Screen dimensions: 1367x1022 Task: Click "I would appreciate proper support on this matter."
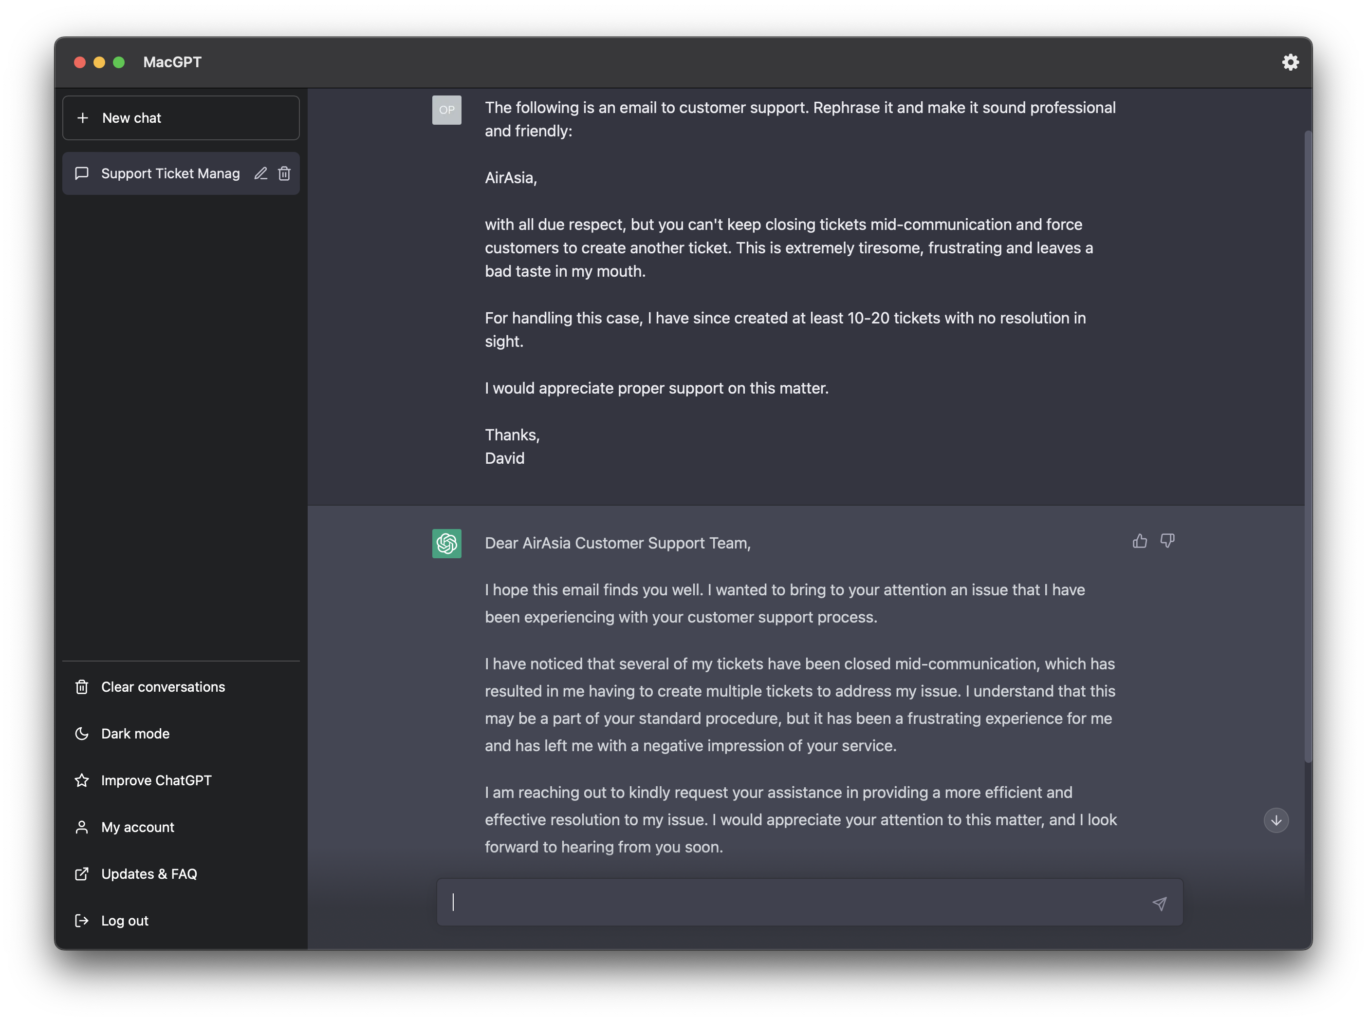point(656,388)
